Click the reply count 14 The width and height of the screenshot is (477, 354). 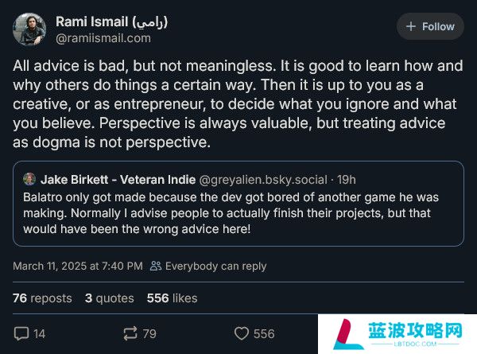[x=39, y=334]
